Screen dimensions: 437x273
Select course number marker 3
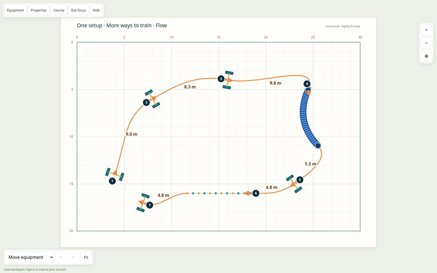(221, 79)
